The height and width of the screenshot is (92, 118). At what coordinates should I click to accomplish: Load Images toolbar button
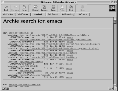pyautogui.click(x=44, y=8)
